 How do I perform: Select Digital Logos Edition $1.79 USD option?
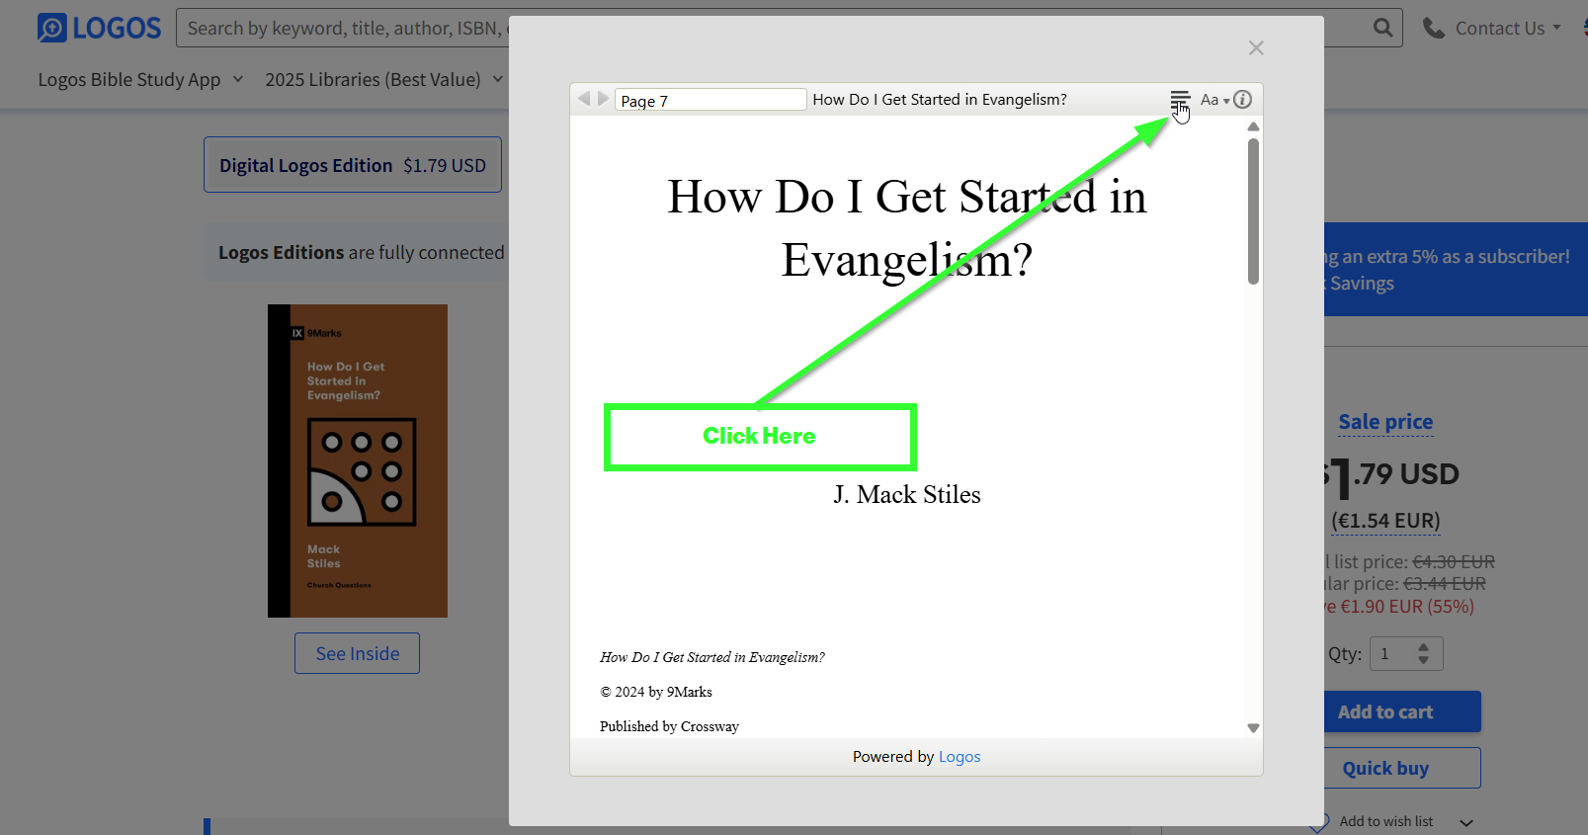(353, 165)
